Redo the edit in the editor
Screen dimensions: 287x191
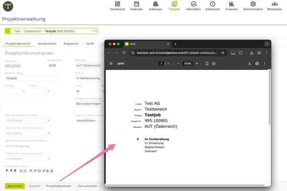tap(35, 171)
